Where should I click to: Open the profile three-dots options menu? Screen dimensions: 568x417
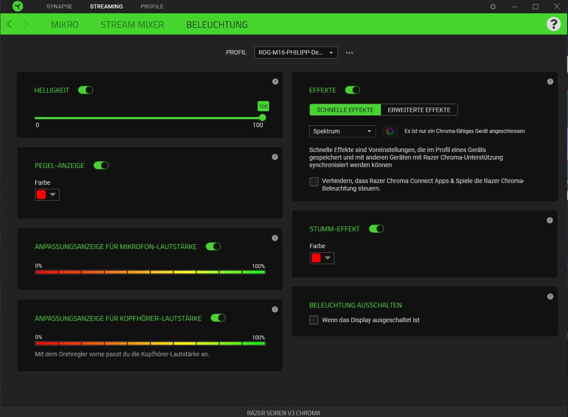click(x=349, y=53)
